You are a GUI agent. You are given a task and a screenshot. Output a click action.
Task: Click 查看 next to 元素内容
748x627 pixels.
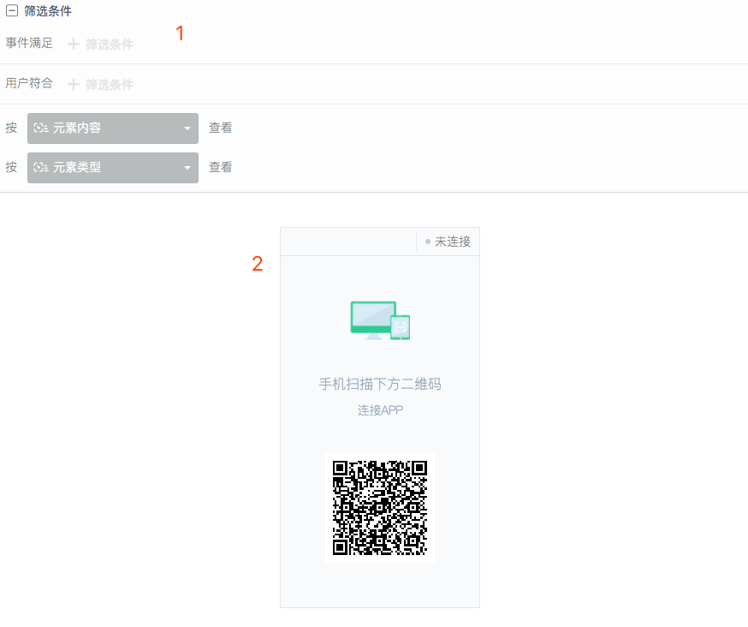click(221, 128)
